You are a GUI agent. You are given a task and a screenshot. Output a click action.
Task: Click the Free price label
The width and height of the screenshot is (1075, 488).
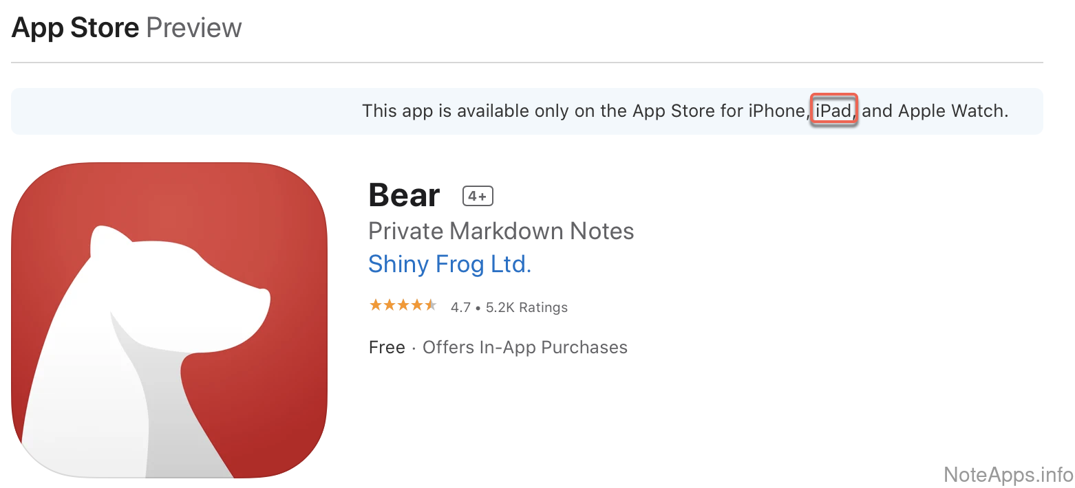pos(387,348)
